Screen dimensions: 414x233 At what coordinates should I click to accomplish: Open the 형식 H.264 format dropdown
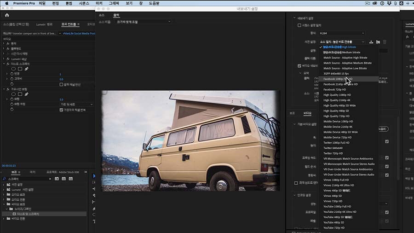pyautogui.click(x=342, y=33)
